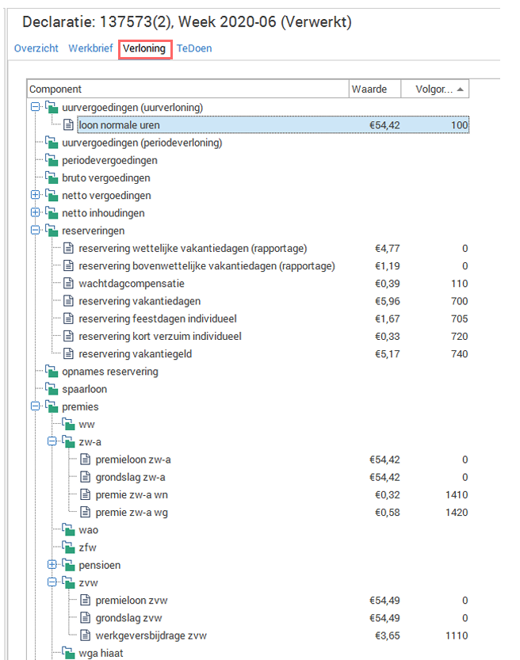Expand the 'pensioen' tree node
The height and width of the screenshot is (660, 520).
[52, 565]
